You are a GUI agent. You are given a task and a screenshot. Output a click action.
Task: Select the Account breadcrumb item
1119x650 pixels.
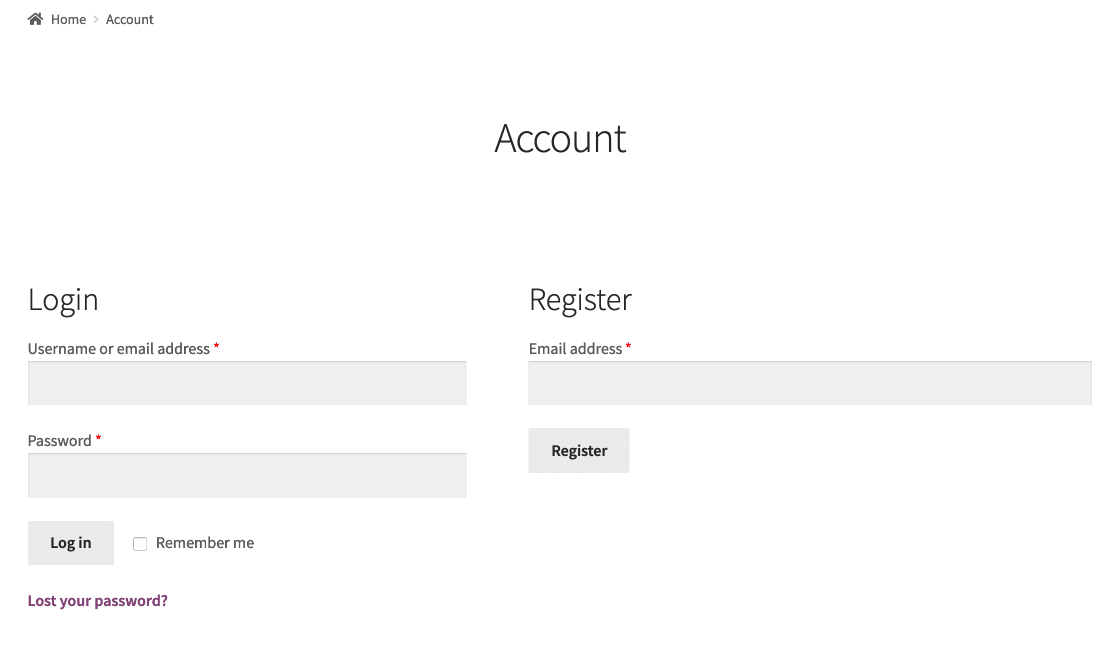130,19
